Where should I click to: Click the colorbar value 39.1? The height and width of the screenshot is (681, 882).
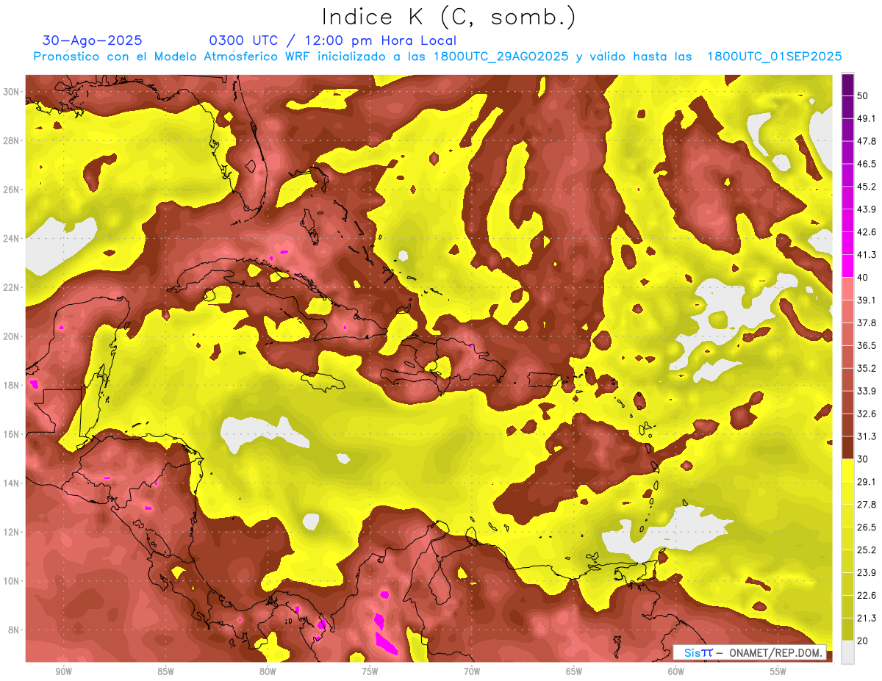pos(866,300)
